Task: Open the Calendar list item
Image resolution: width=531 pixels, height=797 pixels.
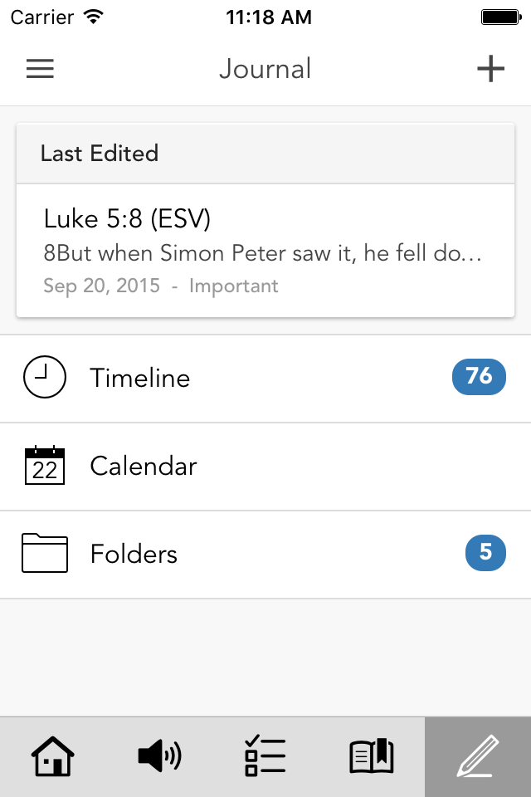Action: (x=249, y=467)
